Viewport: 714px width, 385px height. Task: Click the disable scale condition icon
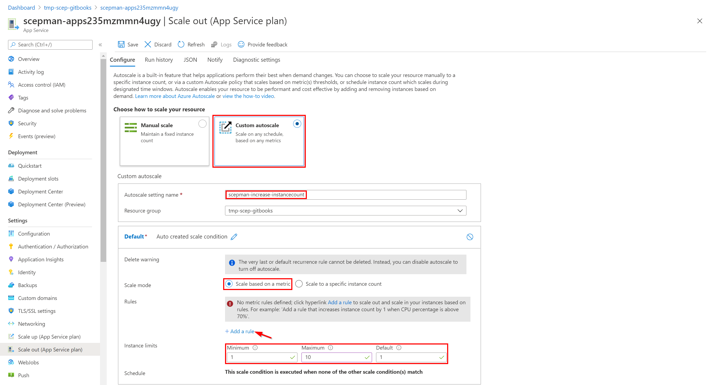470,237
